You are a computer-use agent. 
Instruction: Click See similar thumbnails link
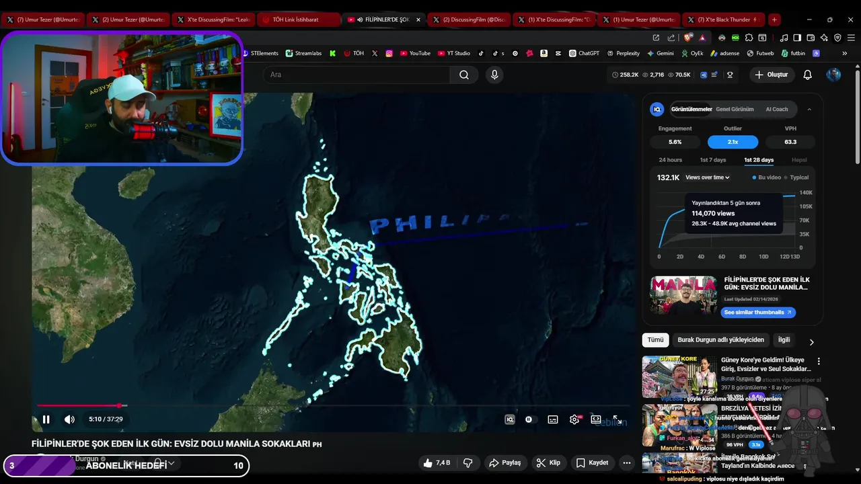(x=758, y=312)
